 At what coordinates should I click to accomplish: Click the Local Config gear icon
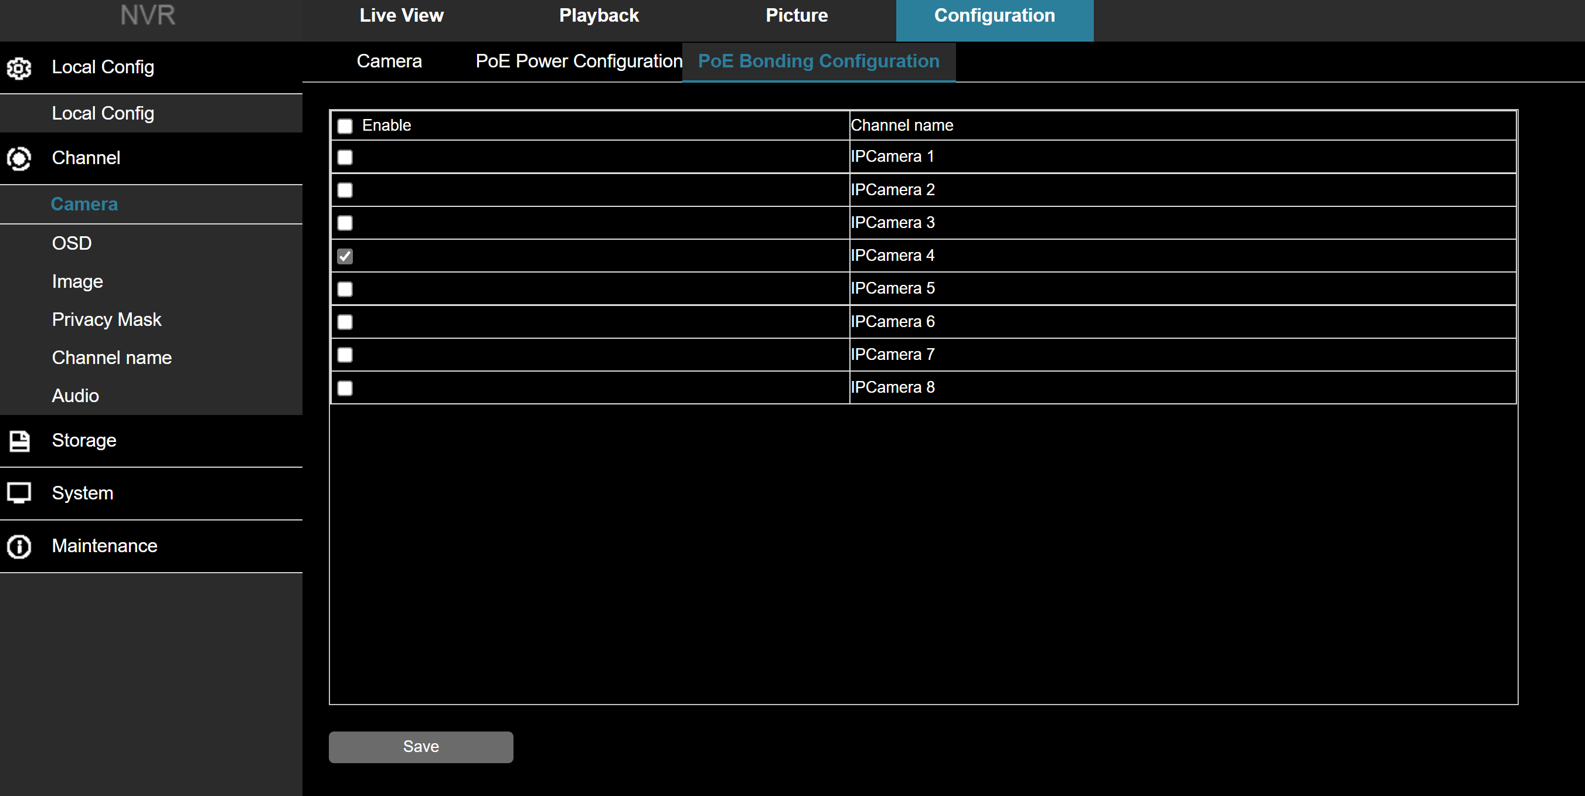point(19,67)
